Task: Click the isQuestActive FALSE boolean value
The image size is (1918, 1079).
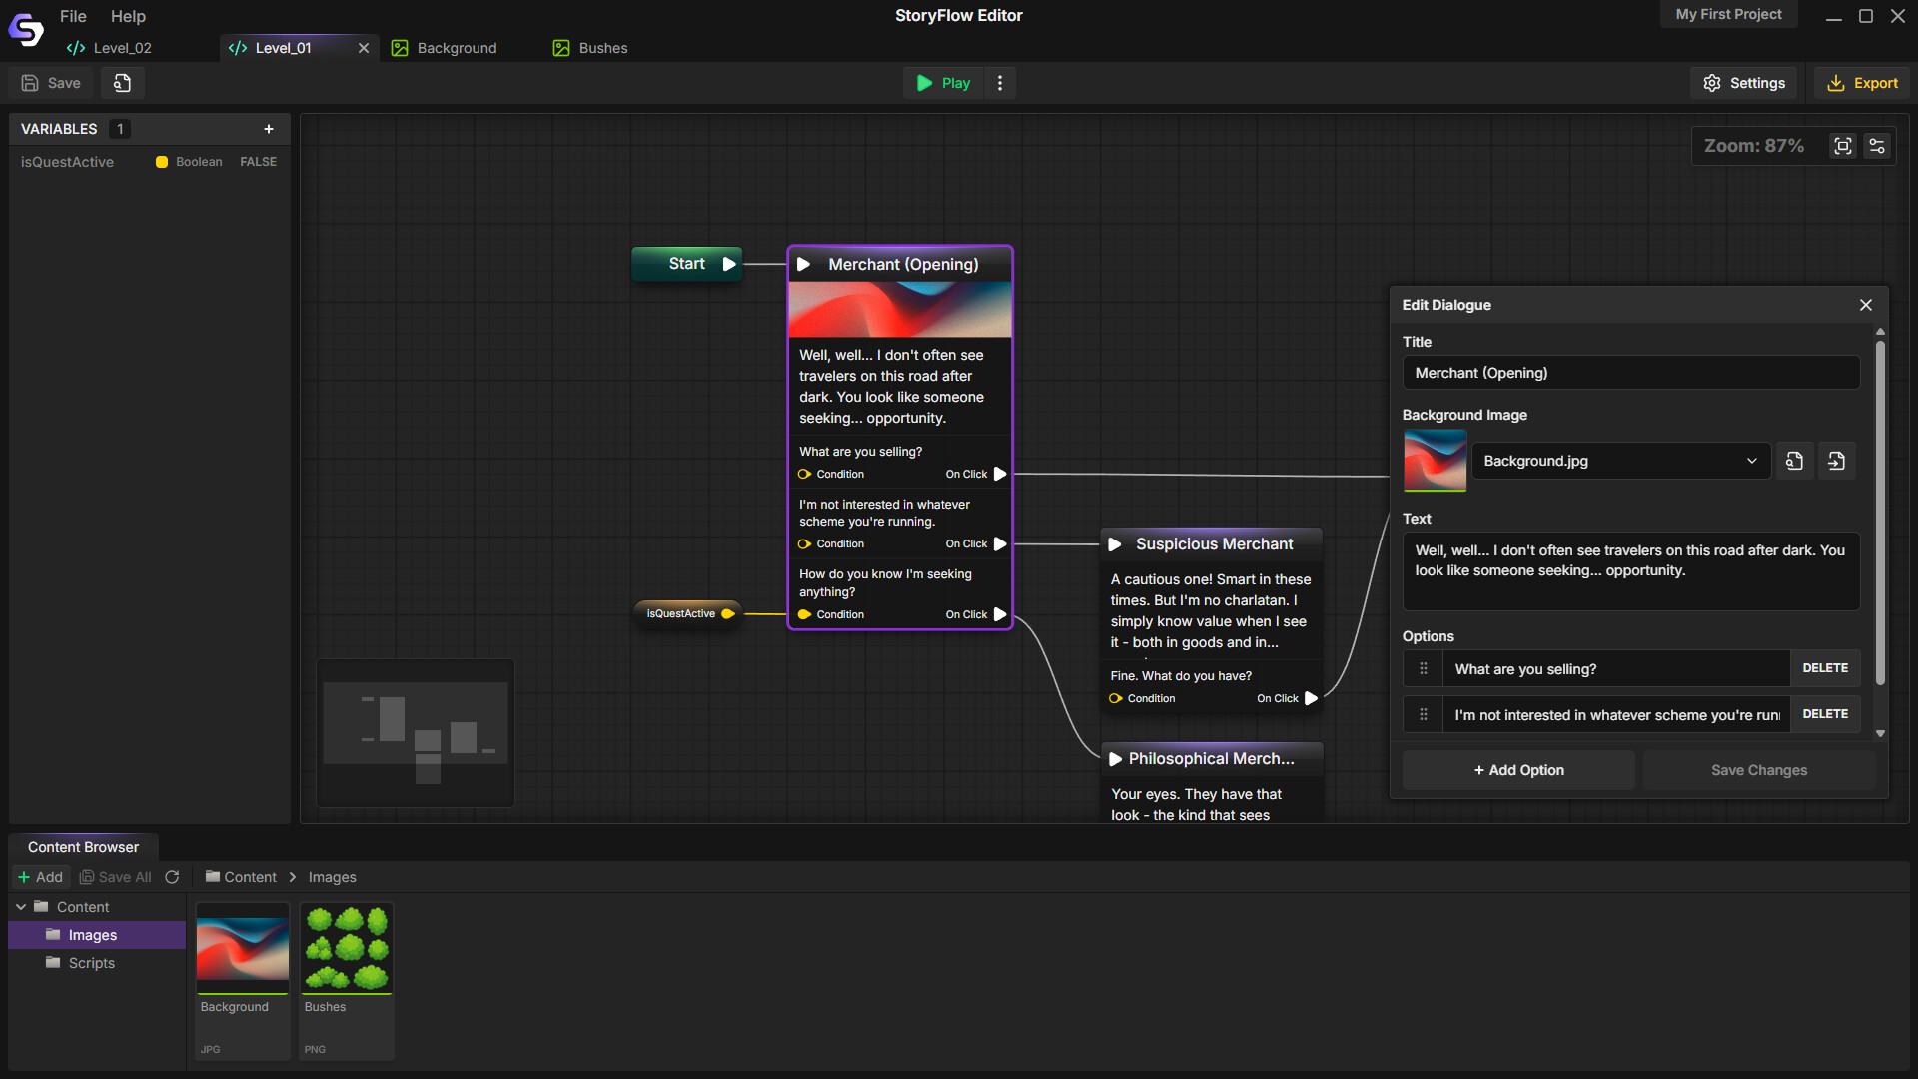Action: [258, 162]
